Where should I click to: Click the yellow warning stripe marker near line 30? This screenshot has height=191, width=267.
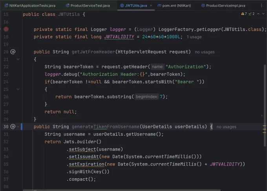pos(264,126)
